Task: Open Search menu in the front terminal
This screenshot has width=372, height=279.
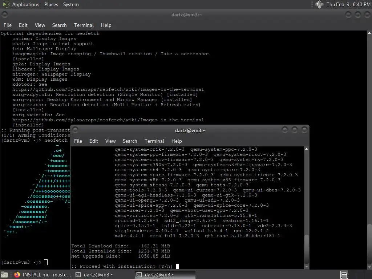Action: (130, 141)
